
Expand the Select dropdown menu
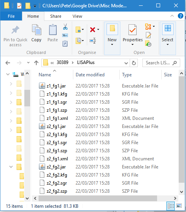point(167,38)
